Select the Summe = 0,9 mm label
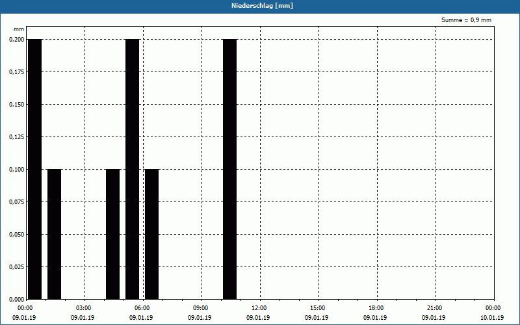The height and width of the screenshot is (325, 520). (466, 20)
